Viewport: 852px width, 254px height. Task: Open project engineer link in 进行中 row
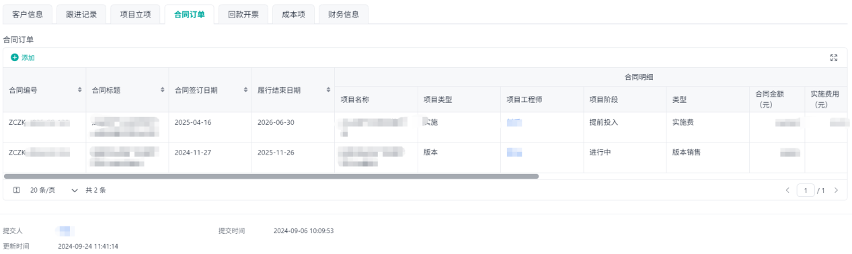coord(514,153)
